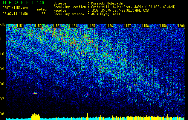Click the 1158 time marker
The height and width of the screenshot is (120, 188).
point(146,26)
